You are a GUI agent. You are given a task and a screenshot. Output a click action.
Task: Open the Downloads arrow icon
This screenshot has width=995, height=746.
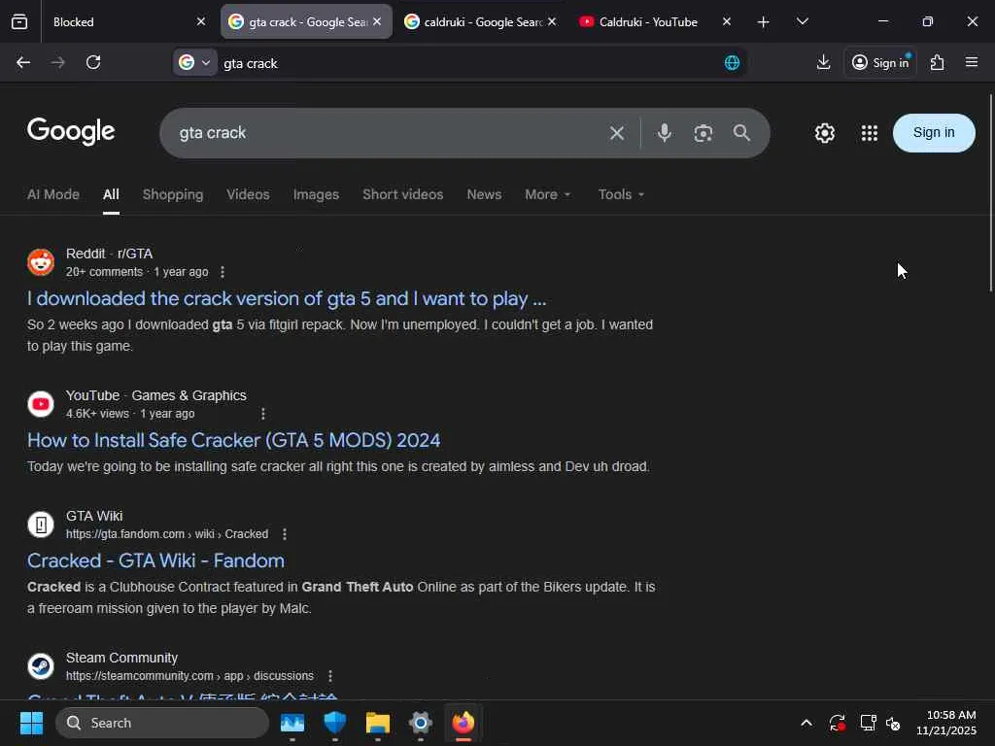[x=823, y=62]
